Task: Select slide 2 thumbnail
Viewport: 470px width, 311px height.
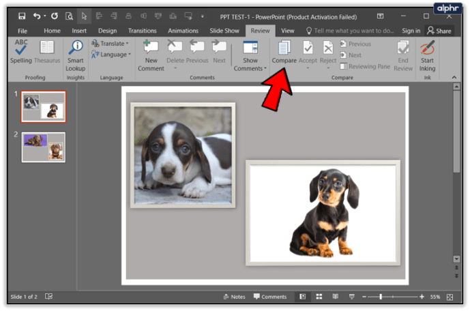Action: pos(43,147)
